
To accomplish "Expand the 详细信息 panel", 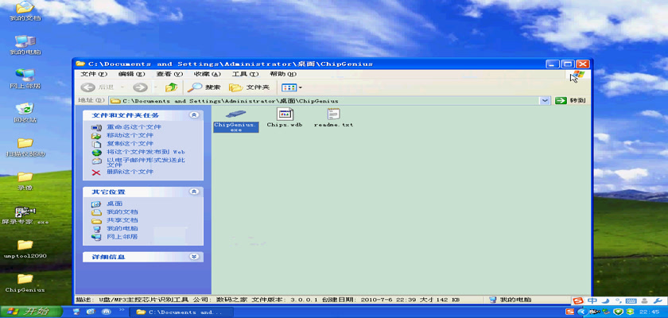I will coord(194,257).
